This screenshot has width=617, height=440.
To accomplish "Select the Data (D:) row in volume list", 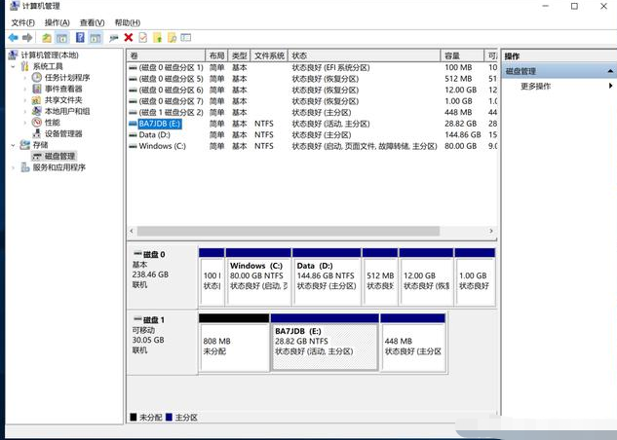I will [x=155, y=135].
